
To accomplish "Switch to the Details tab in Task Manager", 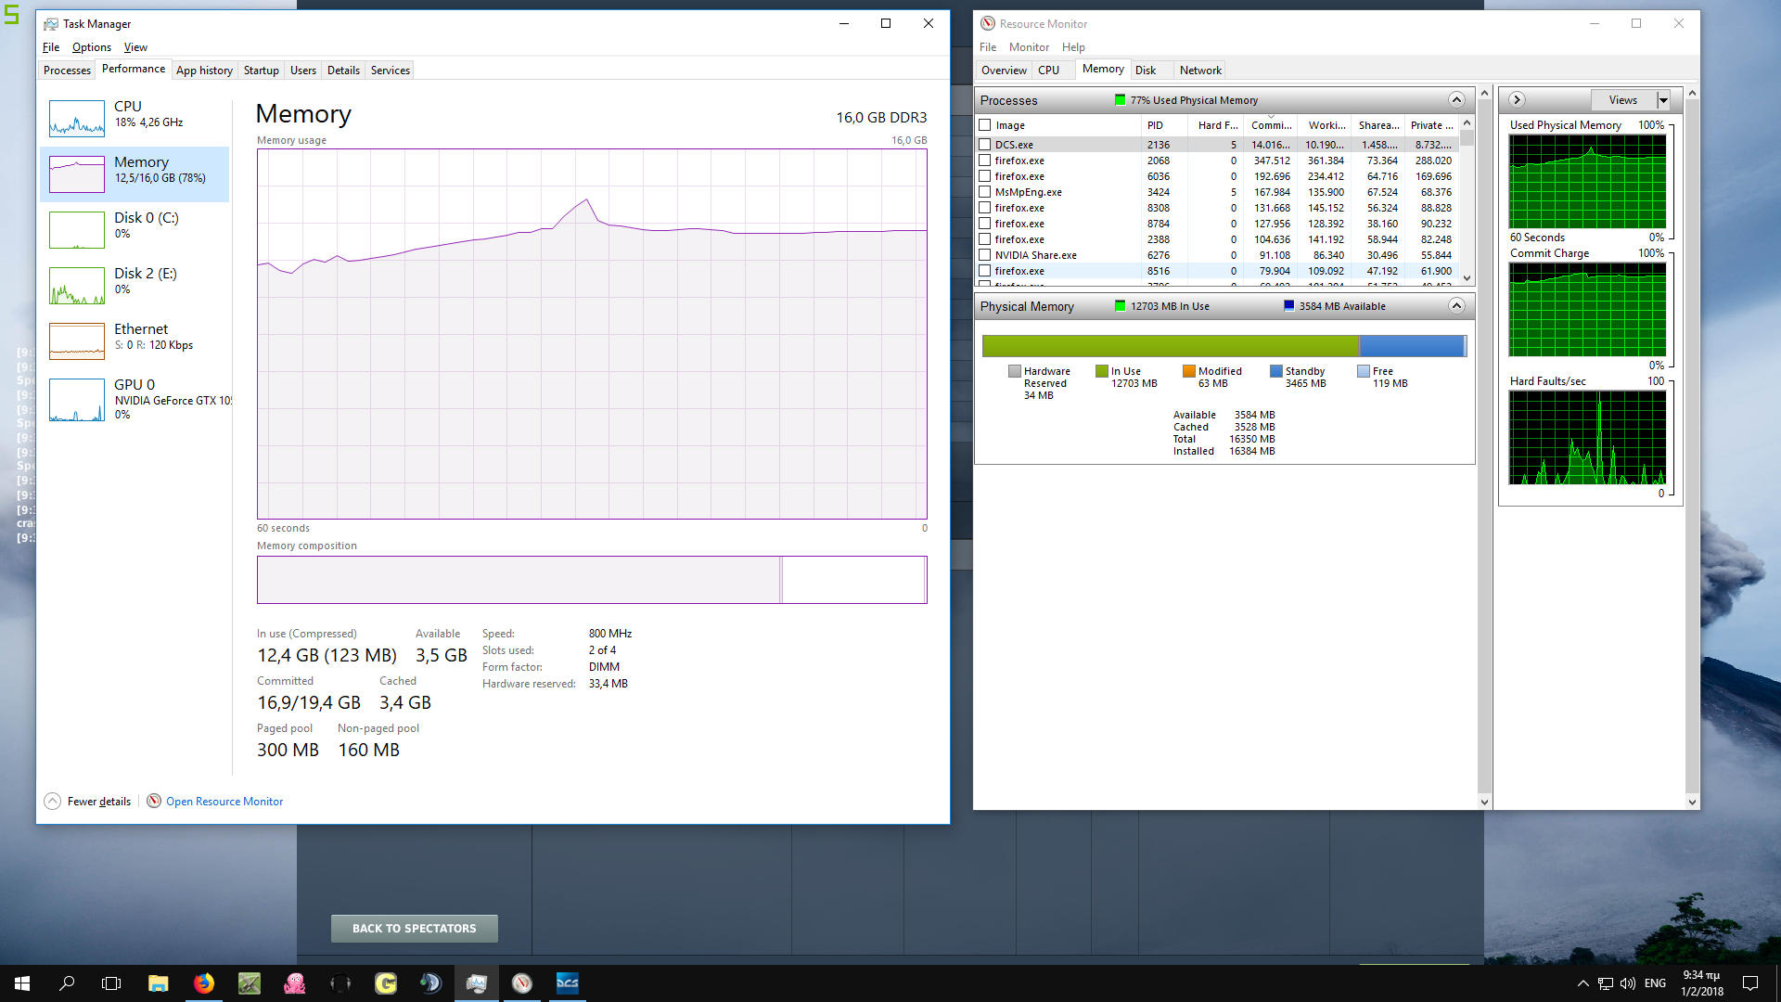I will [x=343, y=71].
